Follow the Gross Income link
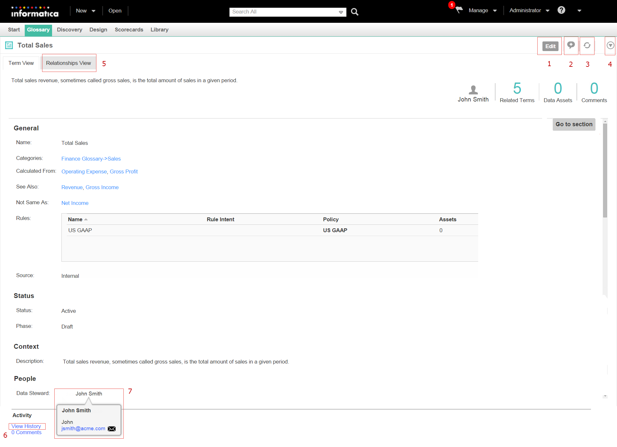Screen dimensions: 617x447 [102, 187]
